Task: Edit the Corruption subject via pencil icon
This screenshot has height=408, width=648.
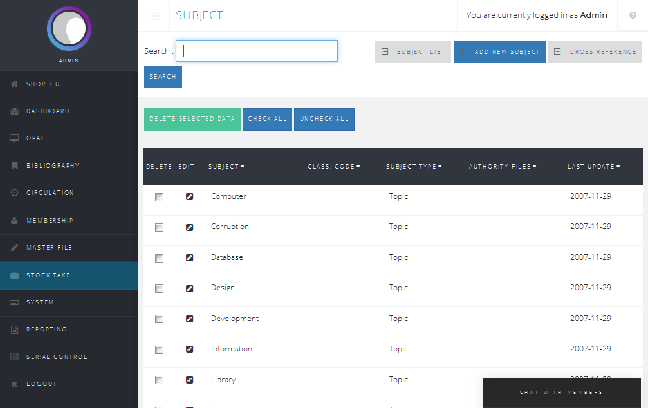Action: click(x=189, y=227)
